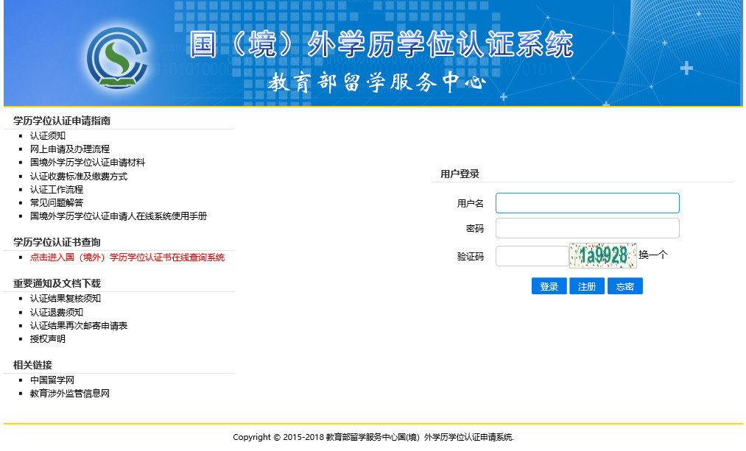Open 中国留学网 related link
The image size is (746, 451).
(52, 380)
